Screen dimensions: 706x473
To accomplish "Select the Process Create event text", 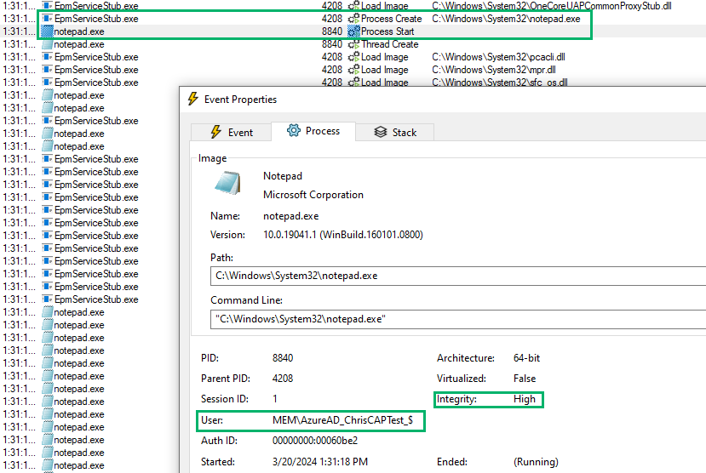I will [391, 19].
